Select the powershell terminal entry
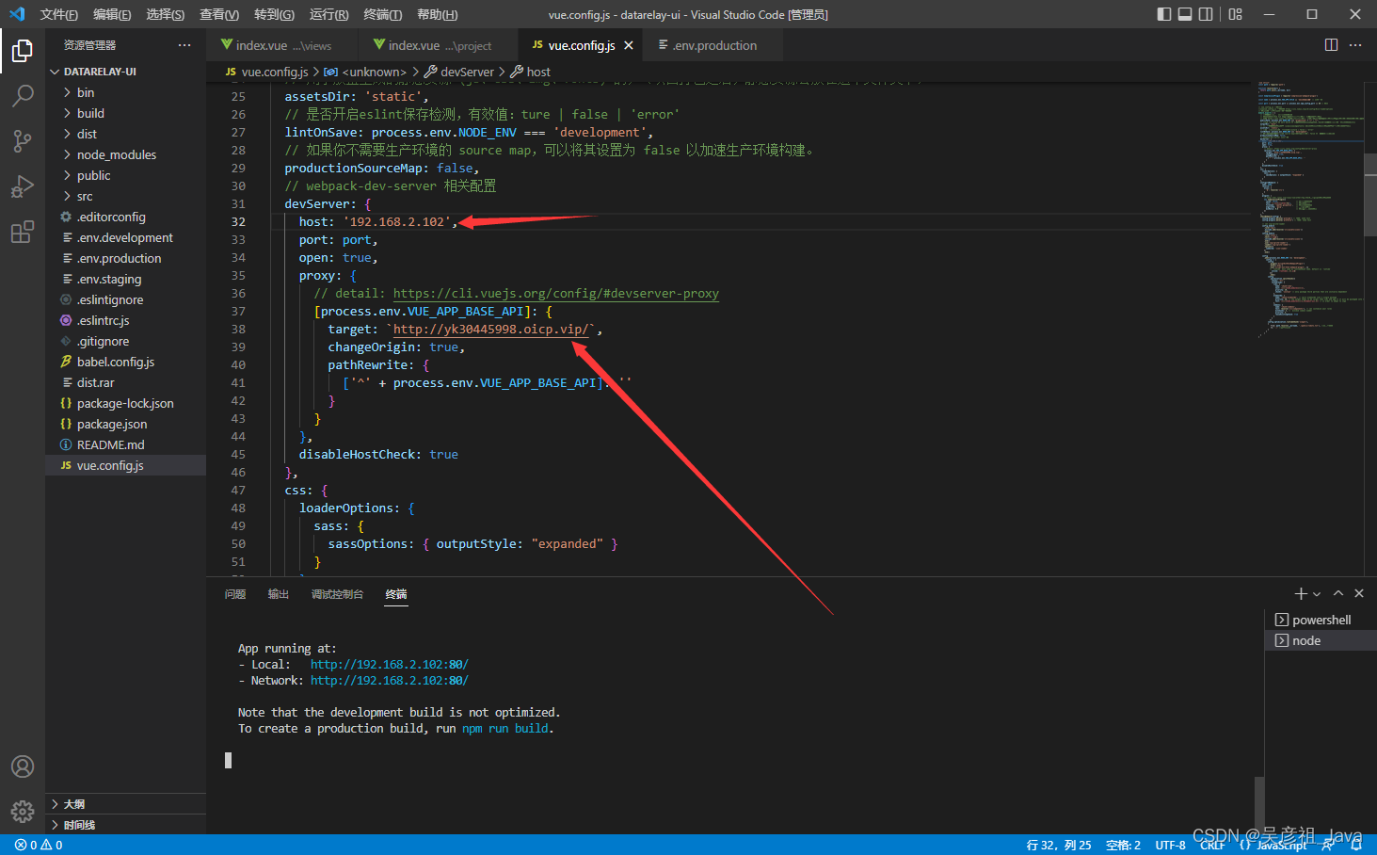Screen dimensions: 1377x855 pos(1321,620)
